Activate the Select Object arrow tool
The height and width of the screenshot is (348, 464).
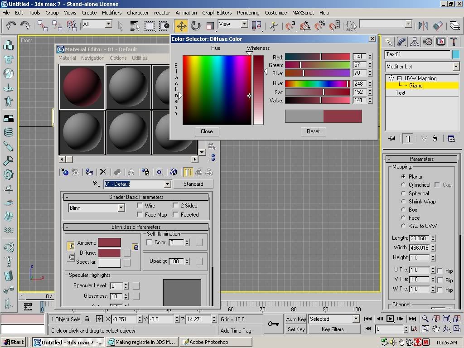click(121, 26)
